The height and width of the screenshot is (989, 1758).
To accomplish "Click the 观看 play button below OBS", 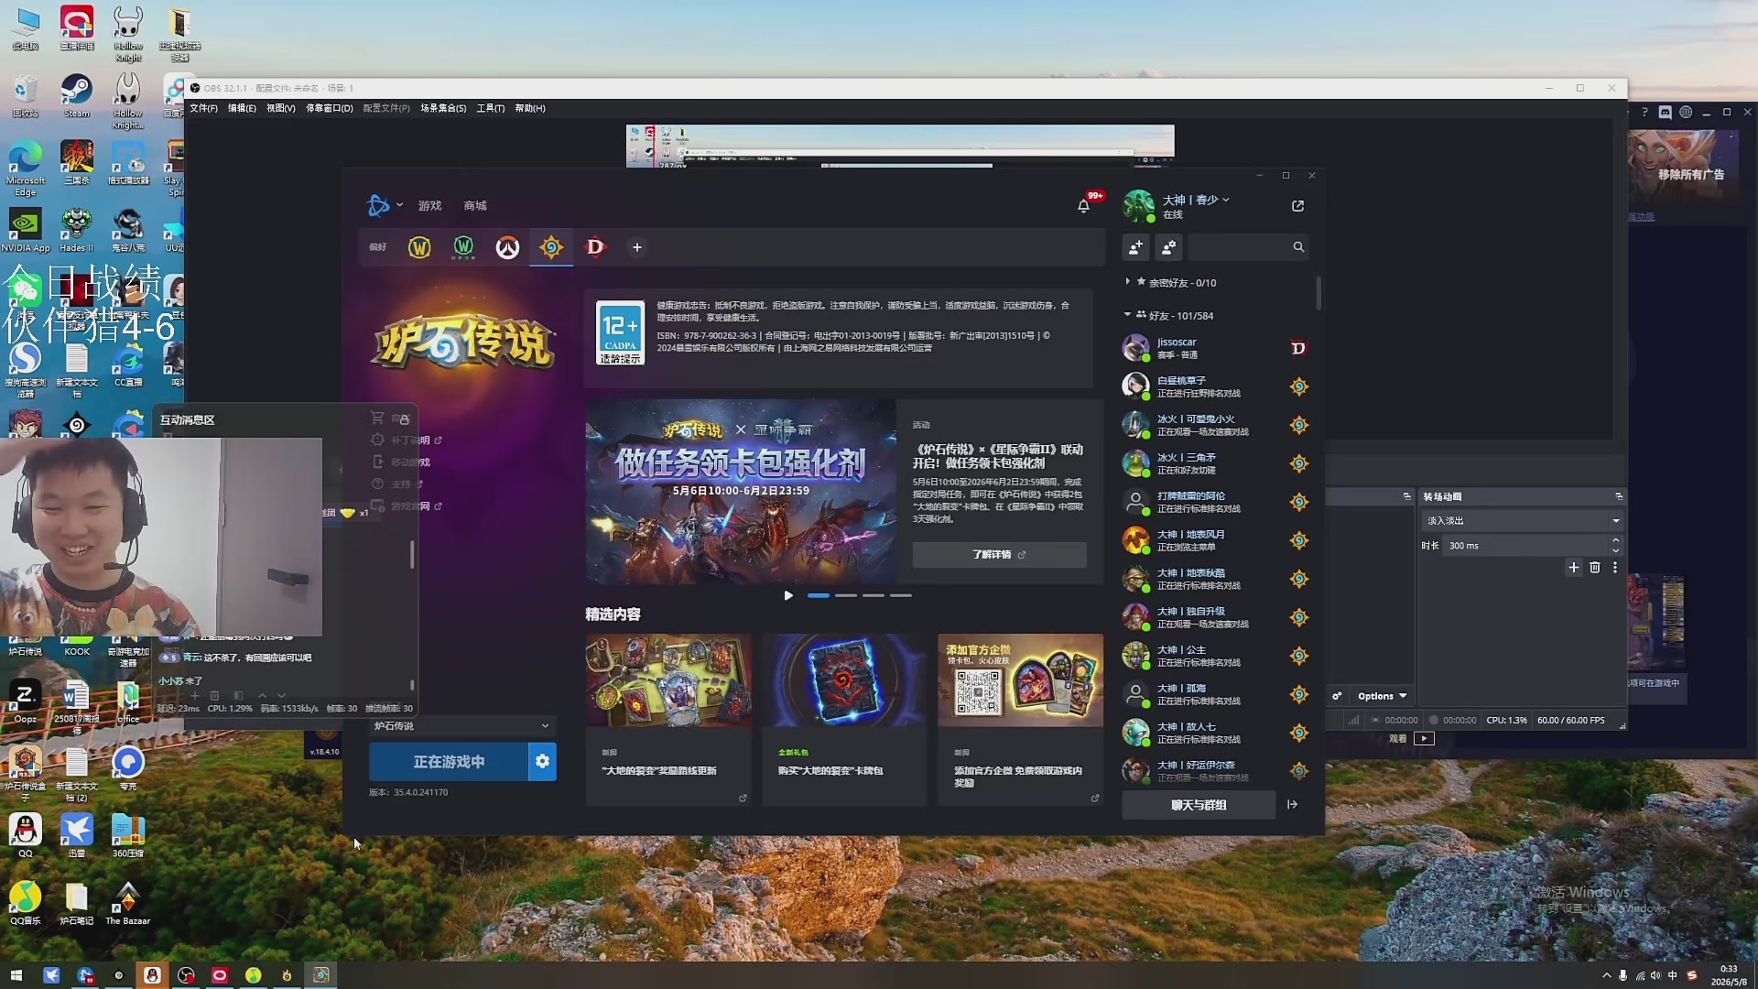I will [x=1424, y=738].
